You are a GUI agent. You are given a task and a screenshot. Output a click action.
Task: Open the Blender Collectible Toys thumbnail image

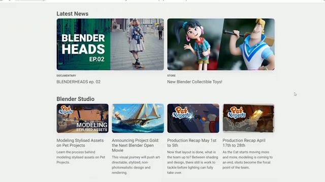[x=221, y=44]
